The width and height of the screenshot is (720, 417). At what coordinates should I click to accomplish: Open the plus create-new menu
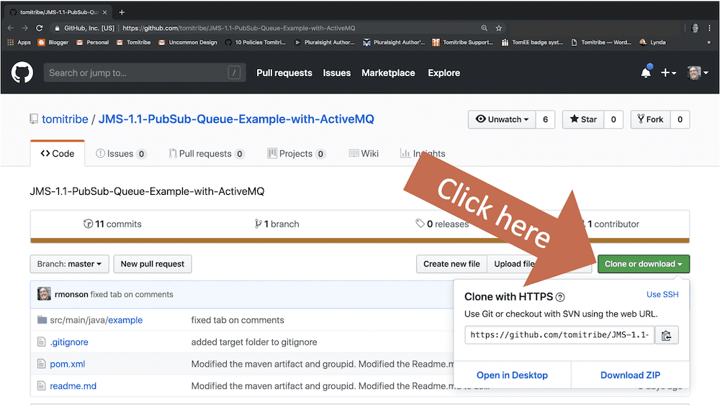(668, 73)
